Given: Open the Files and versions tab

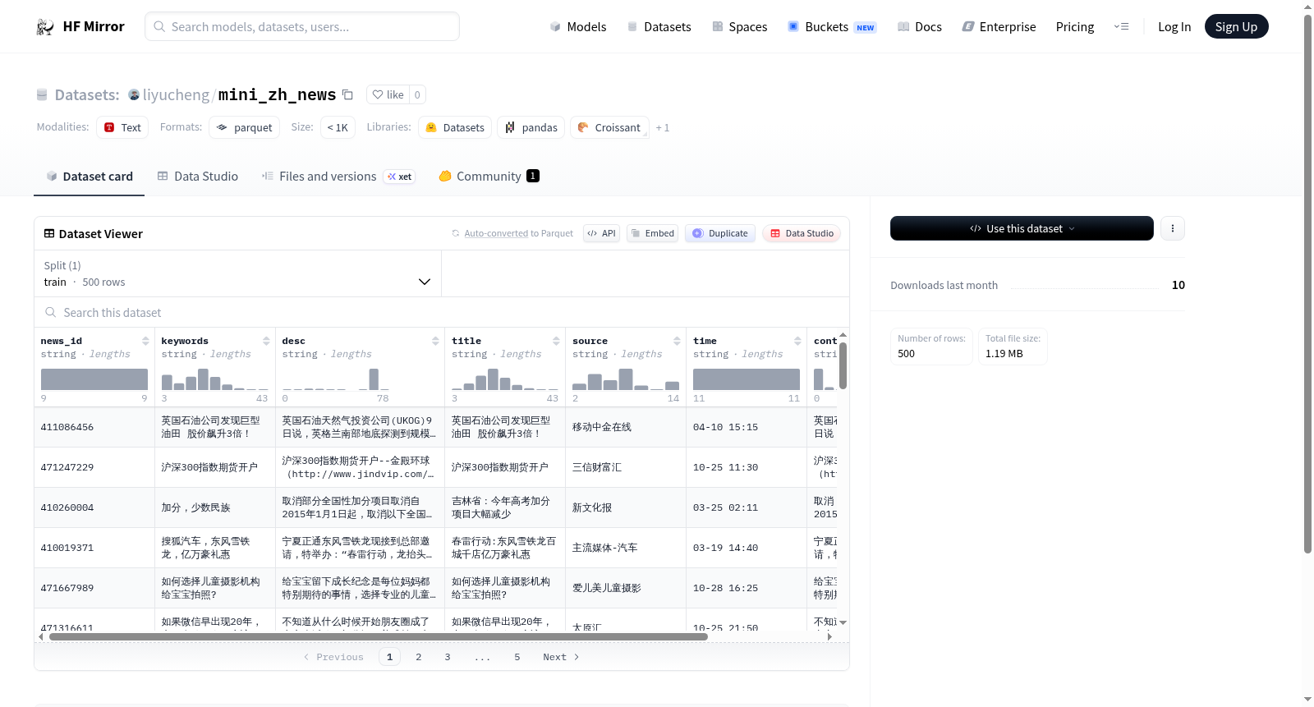Looking at the screenshot, I should tap(338, 177).
